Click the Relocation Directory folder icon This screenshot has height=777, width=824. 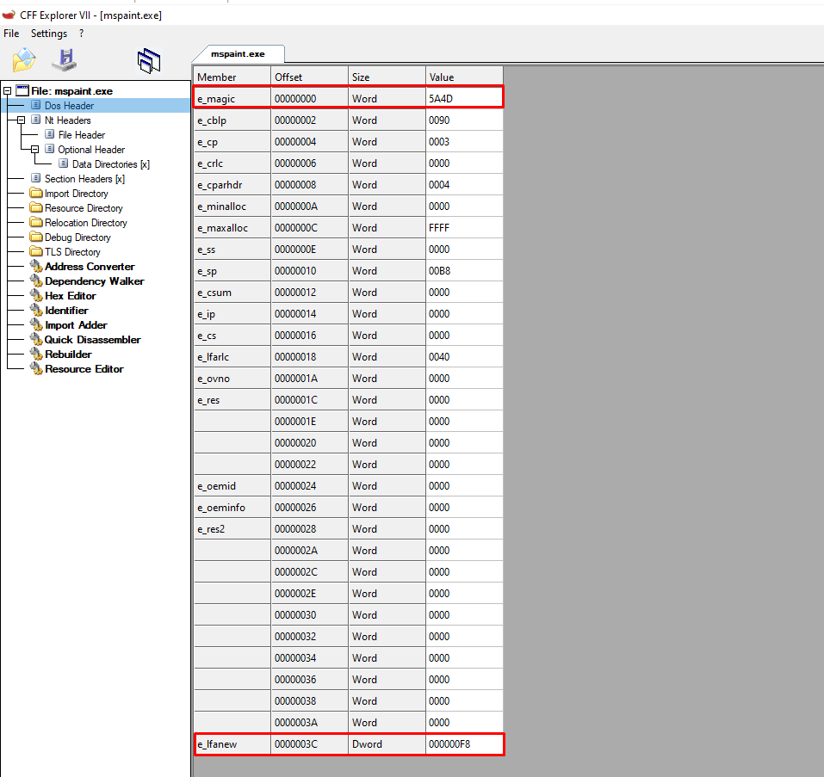click(36, 222)
